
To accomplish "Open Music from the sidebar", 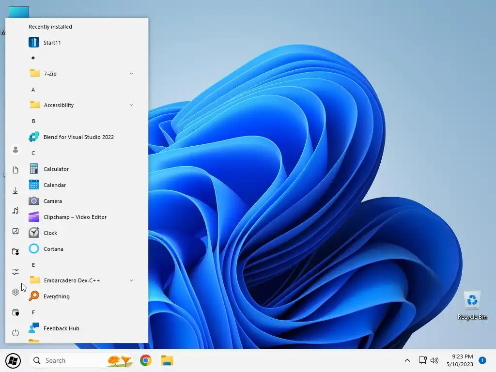I will [x=15, y=211].
